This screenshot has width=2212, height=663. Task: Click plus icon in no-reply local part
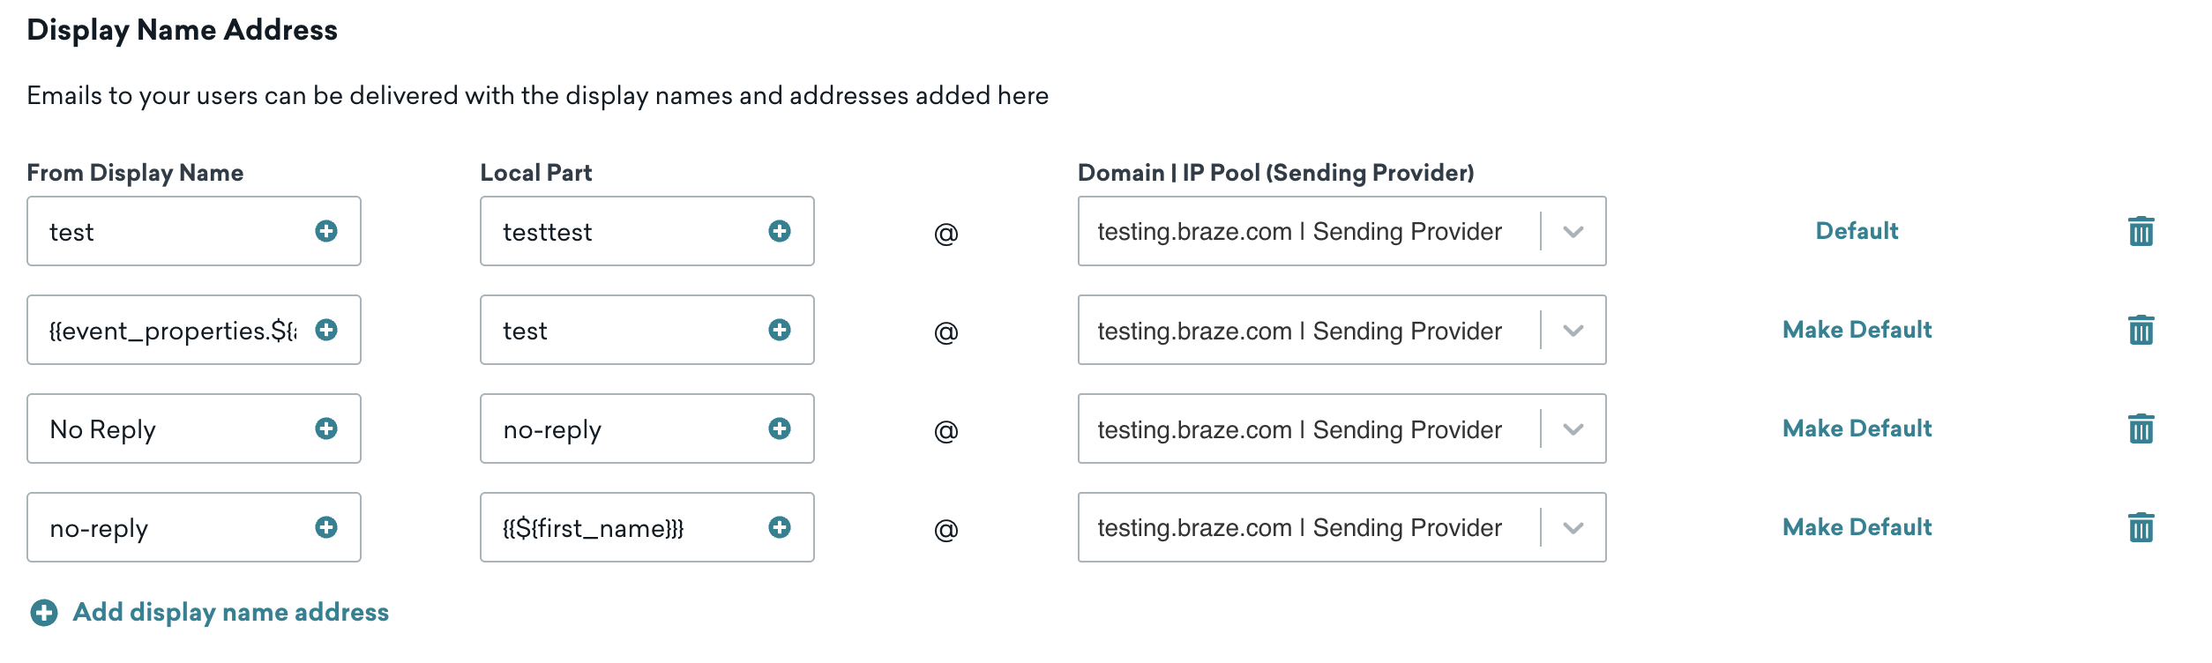tap(780, 428)
